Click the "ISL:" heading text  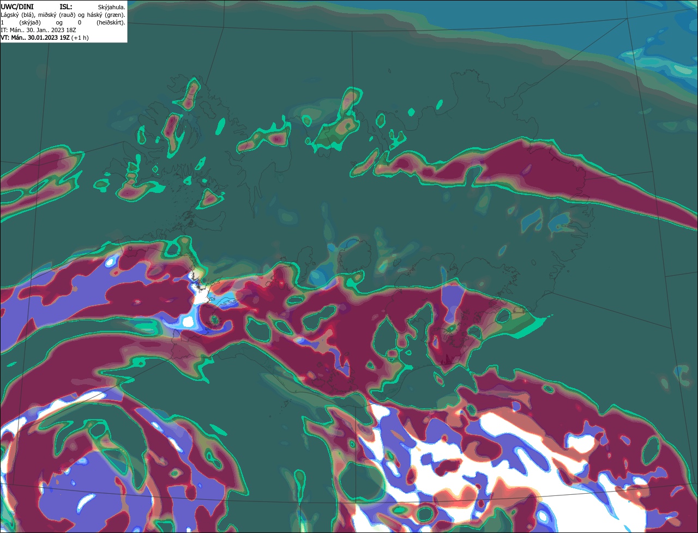click(x=65, y=7)
